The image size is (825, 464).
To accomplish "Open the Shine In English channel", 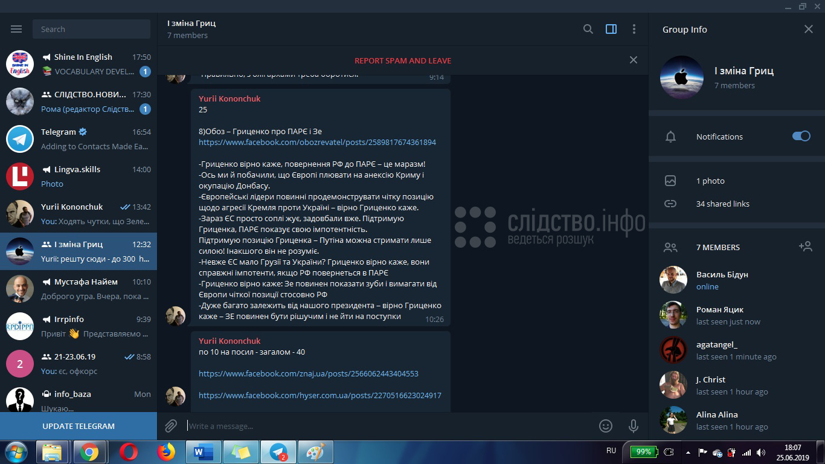I will tap(79, 64).
